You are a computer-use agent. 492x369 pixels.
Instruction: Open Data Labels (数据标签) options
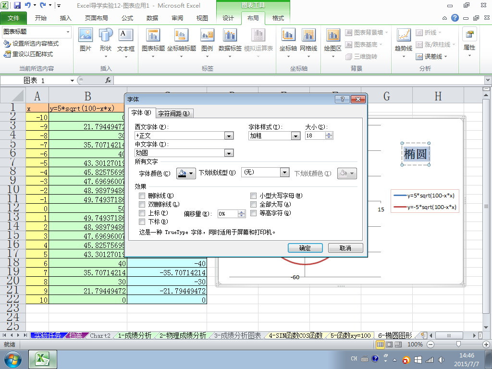point(230,42)
